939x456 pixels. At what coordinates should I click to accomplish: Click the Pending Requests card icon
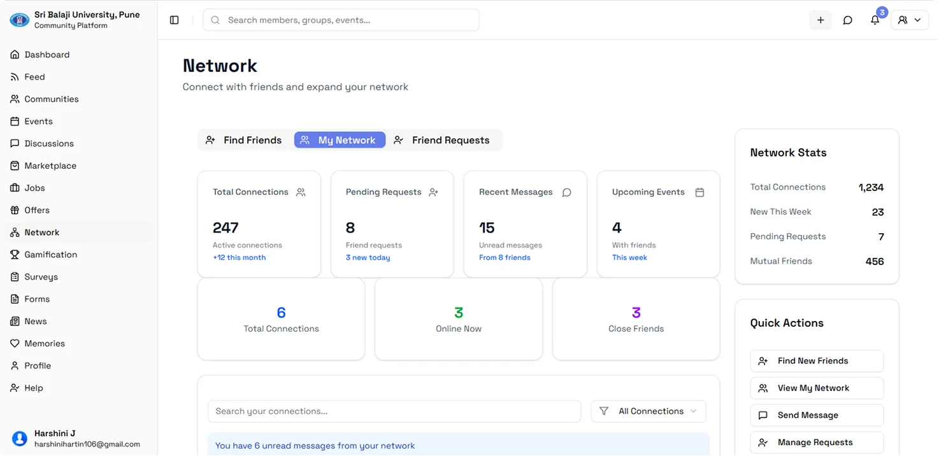434,192
